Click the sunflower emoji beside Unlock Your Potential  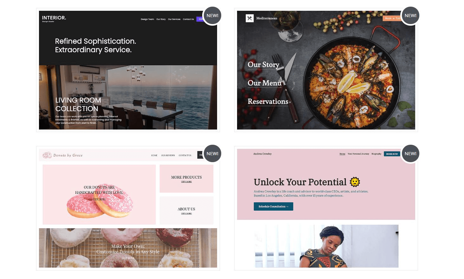tap(355, 182)
